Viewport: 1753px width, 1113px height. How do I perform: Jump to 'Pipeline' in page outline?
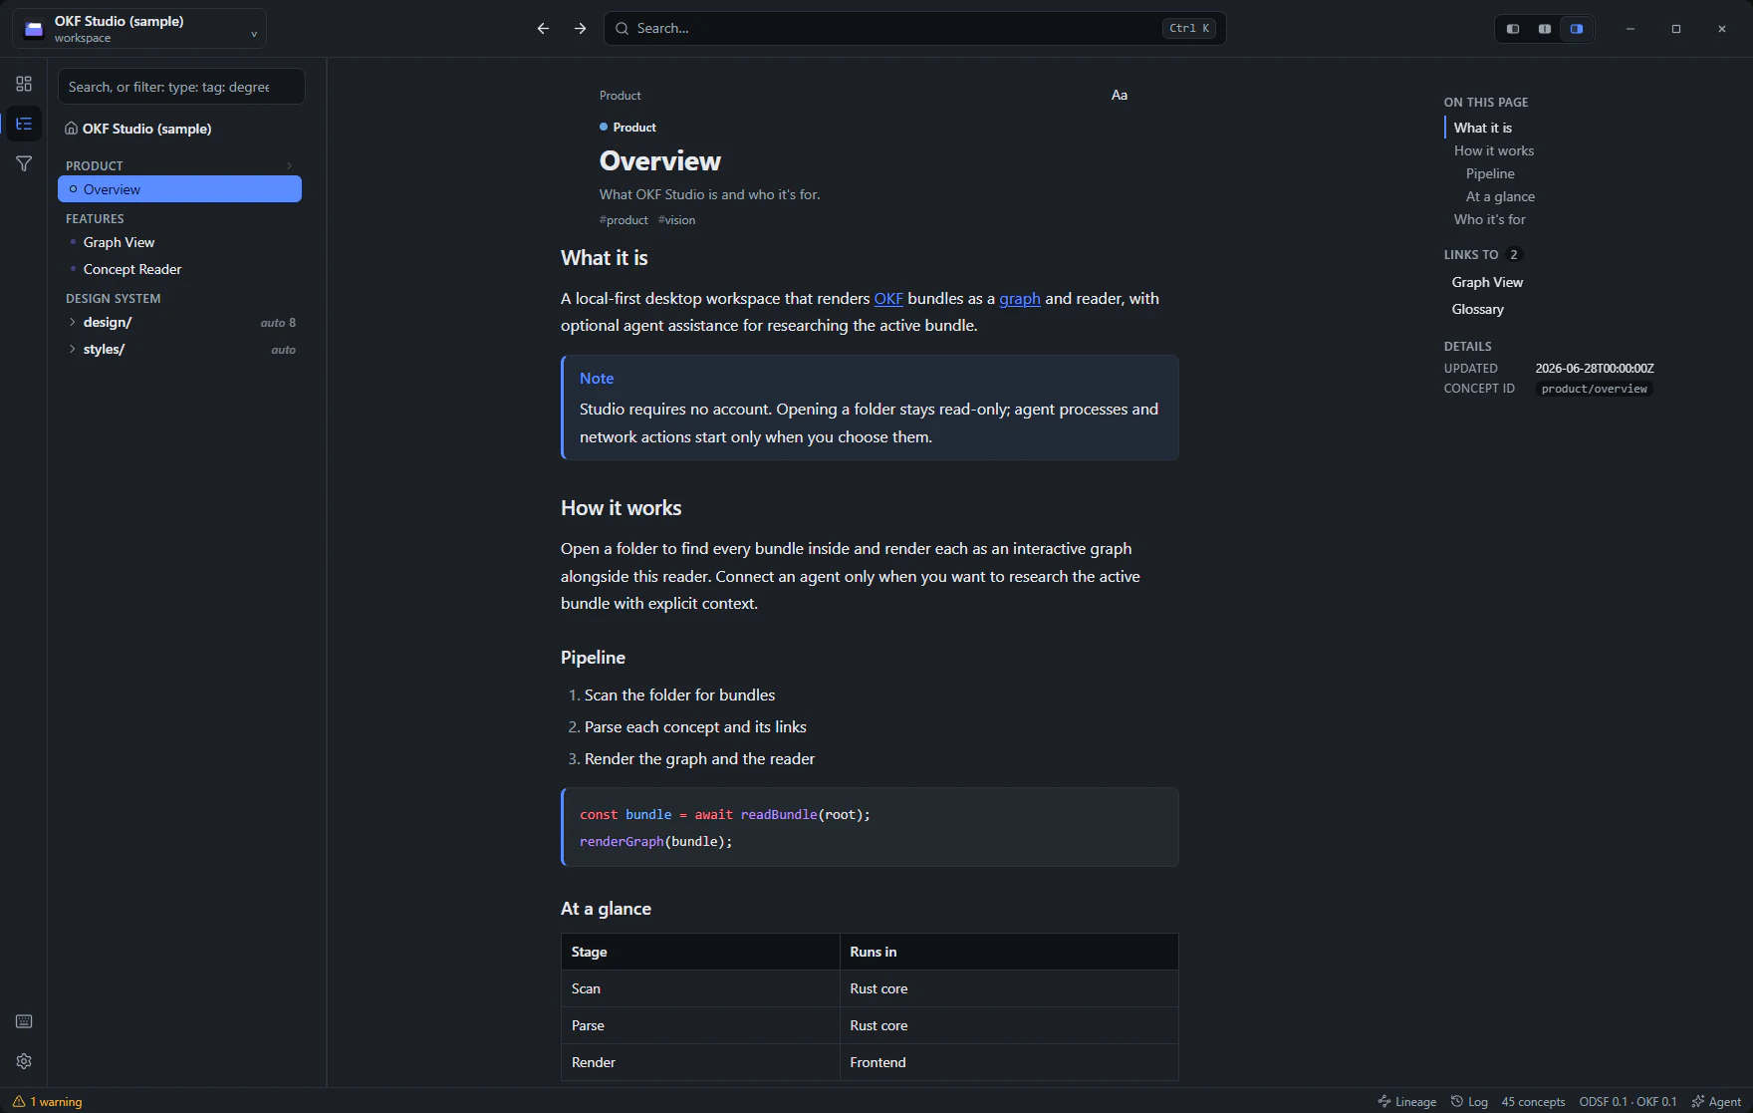click(x=1490, y=173)
